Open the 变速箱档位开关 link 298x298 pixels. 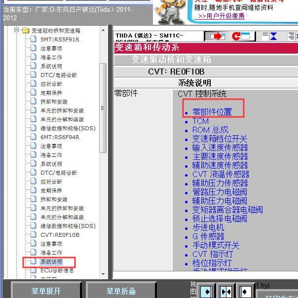[x=220, y=139]
